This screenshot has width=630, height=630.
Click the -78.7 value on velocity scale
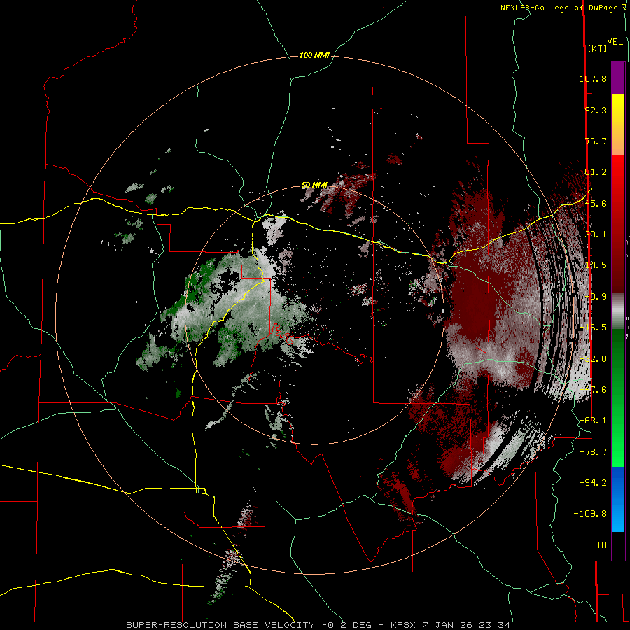pos(593,452)
